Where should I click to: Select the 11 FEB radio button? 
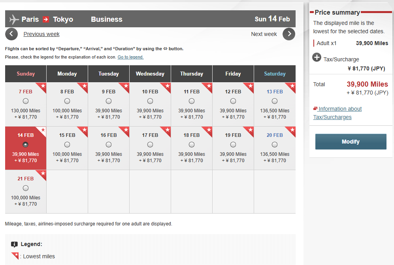(x=192, y=101)
